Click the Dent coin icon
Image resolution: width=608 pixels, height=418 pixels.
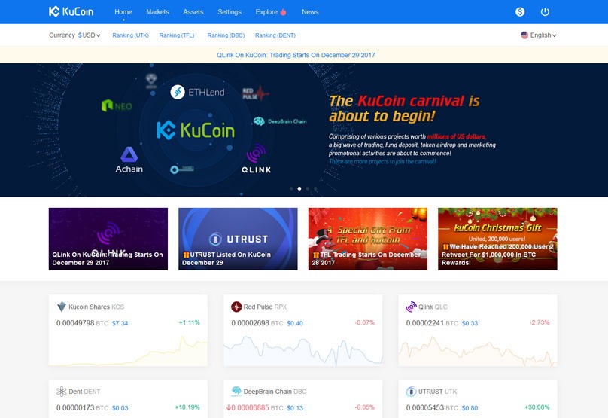click(62, 392)
